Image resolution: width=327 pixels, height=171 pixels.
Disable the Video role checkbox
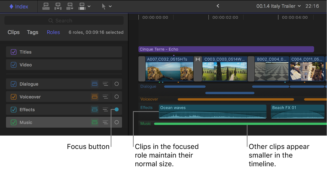pyautogui.click(x=13, y=65)
